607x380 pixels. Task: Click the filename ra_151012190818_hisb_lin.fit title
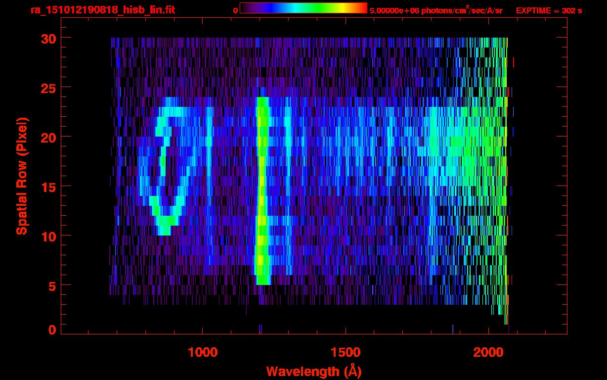tap(102, 10)
